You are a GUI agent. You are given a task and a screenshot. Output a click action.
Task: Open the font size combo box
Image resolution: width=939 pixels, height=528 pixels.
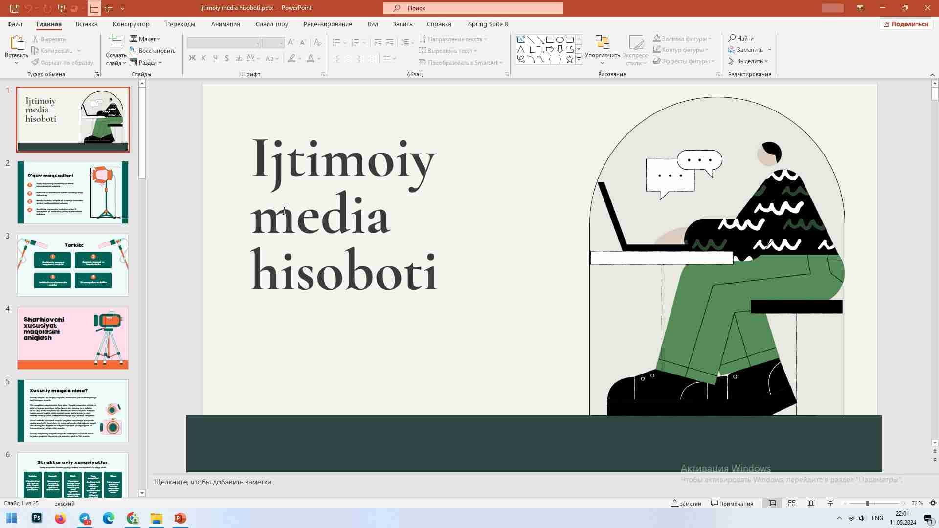(273, 43)
